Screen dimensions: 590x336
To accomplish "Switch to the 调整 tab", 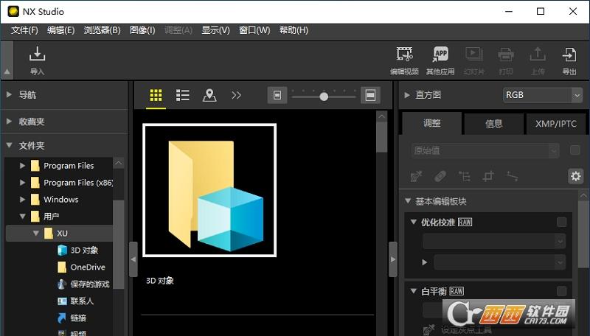I will (432, 123).
